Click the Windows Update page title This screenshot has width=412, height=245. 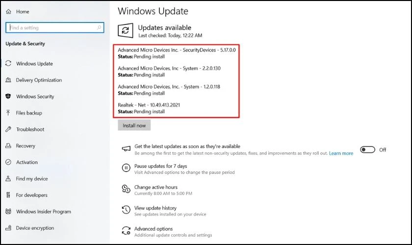click(153, 11)
